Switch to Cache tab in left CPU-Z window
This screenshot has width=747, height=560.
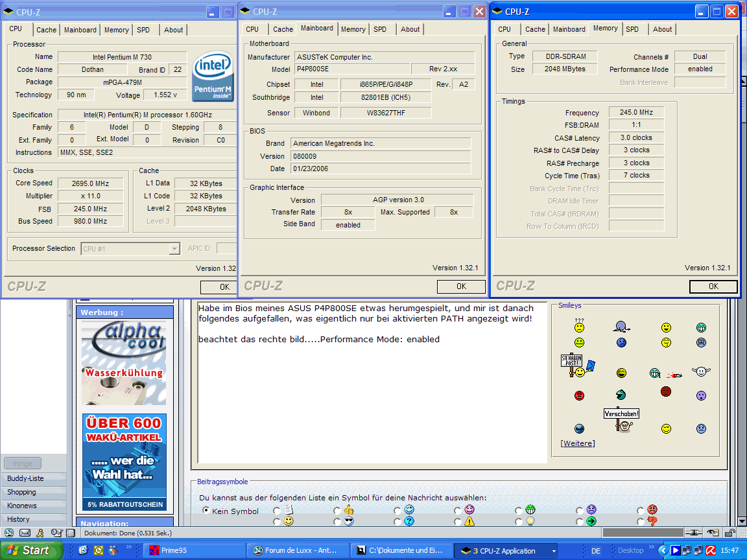pos(46,30)
